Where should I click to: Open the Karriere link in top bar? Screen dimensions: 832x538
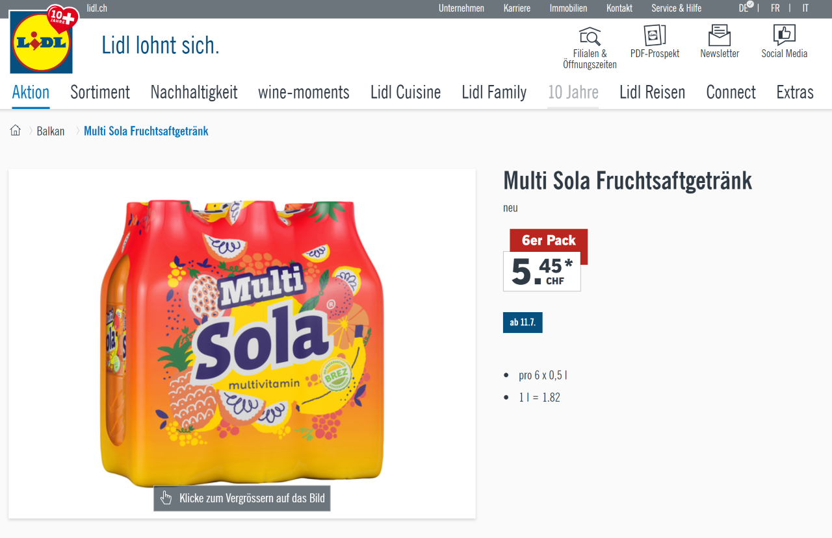517,8
